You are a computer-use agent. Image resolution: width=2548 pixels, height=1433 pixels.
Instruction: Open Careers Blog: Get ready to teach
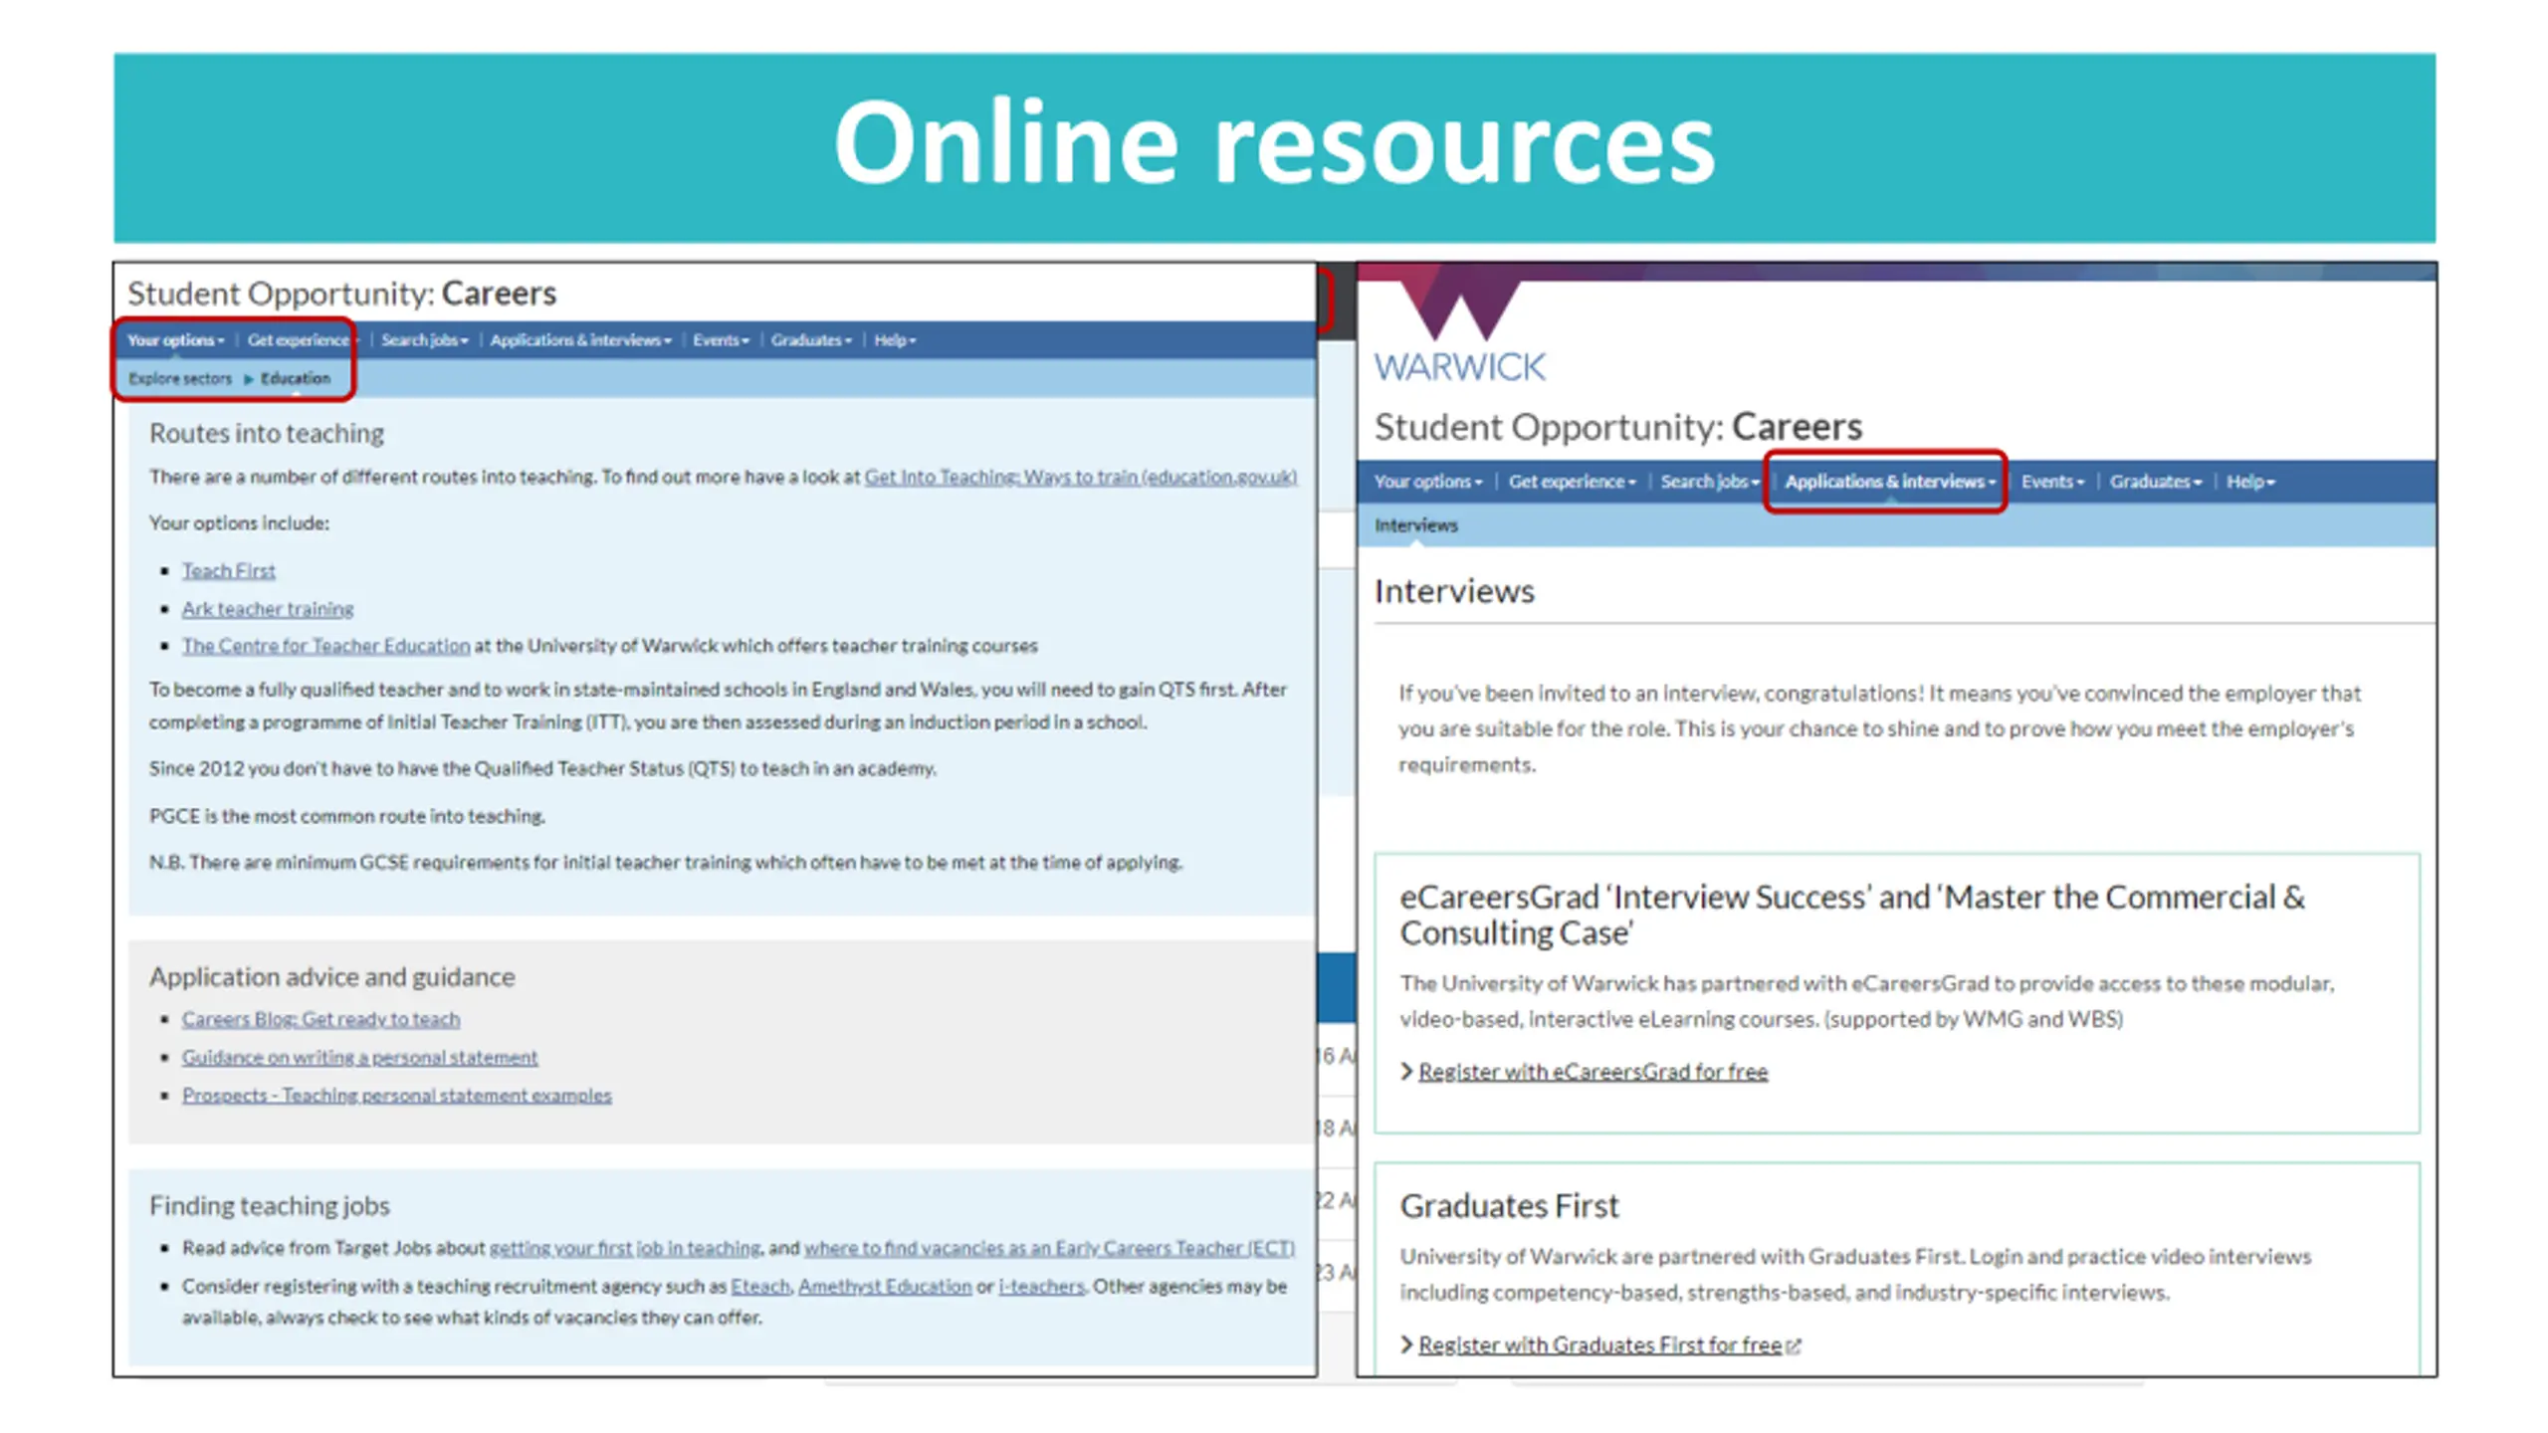[320, 1019]
